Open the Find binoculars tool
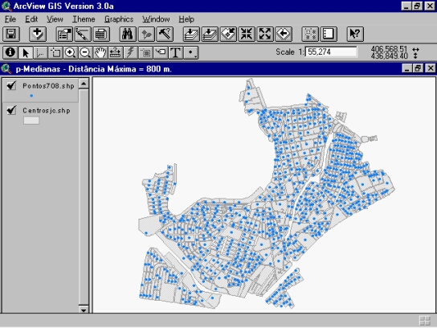 pyautogui.click(x=128, y=34)
